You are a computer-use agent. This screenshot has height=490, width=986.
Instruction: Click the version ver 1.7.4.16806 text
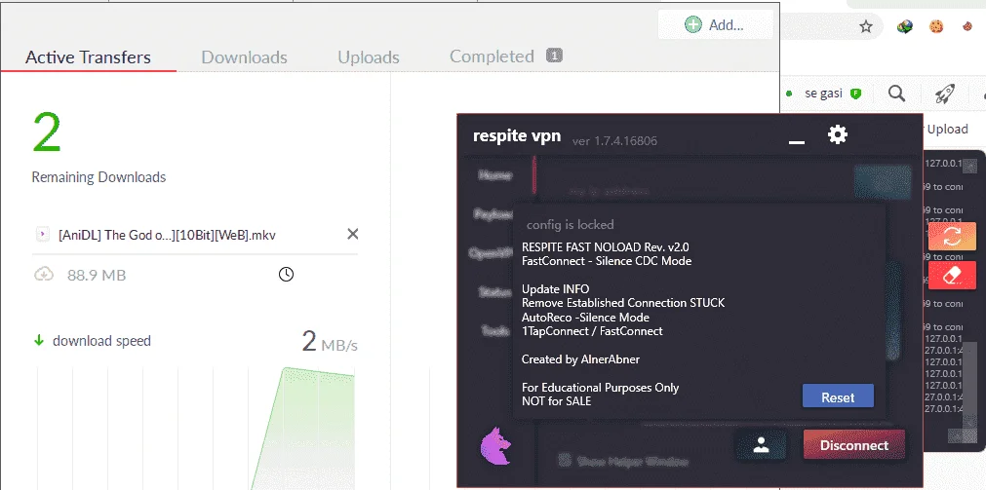point(614,140)
